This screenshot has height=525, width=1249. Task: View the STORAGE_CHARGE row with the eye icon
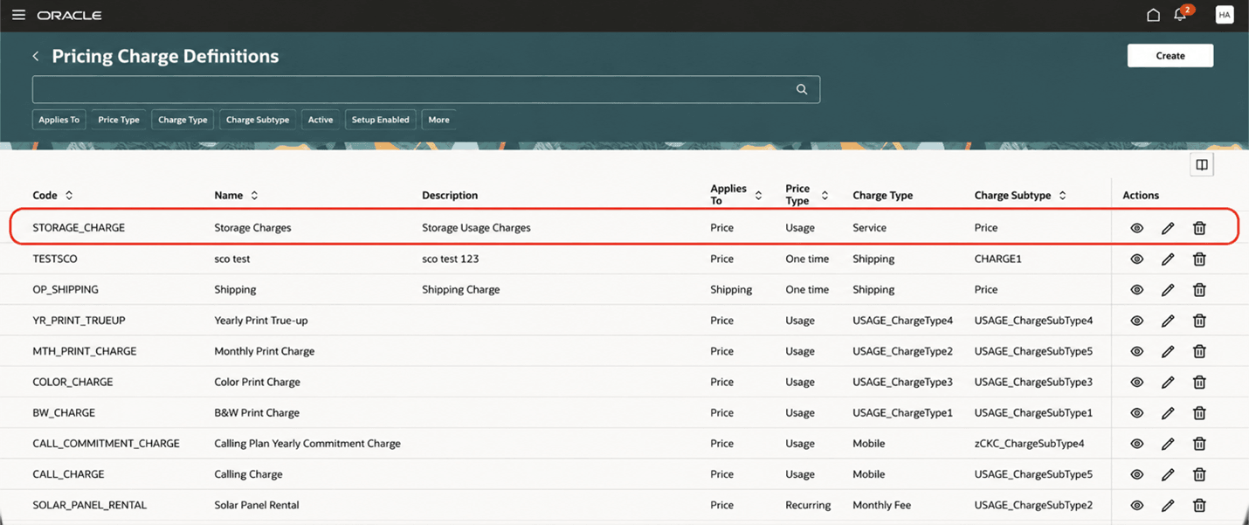click(x=1136, y=228)
